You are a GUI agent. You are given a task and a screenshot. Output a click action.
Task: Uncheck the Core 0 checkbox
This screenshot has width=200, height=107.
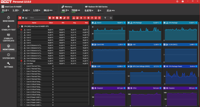click(21, 30)
